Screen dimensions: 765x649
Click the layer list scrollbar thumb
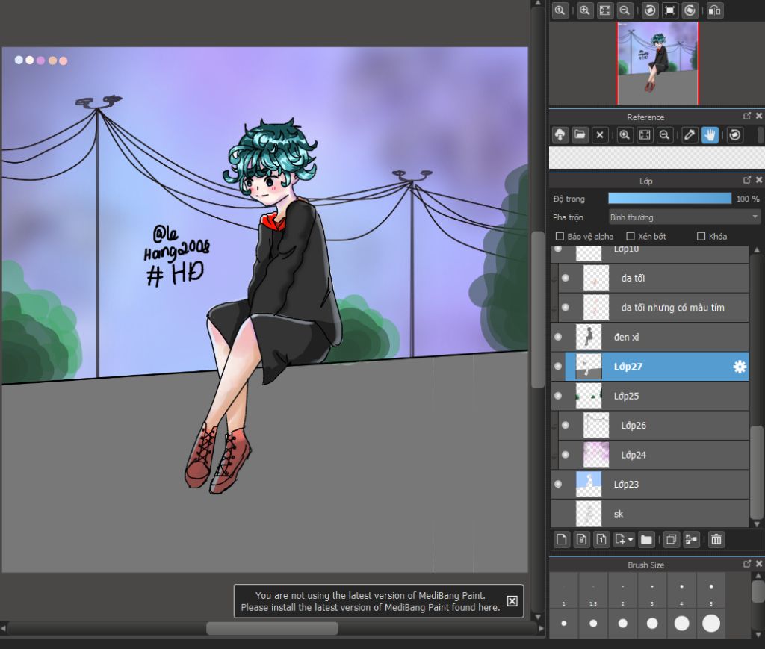(757, 473)
